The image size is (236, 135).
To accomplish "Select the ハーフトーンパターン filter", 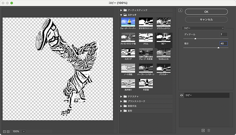I will tap(146, 68).
